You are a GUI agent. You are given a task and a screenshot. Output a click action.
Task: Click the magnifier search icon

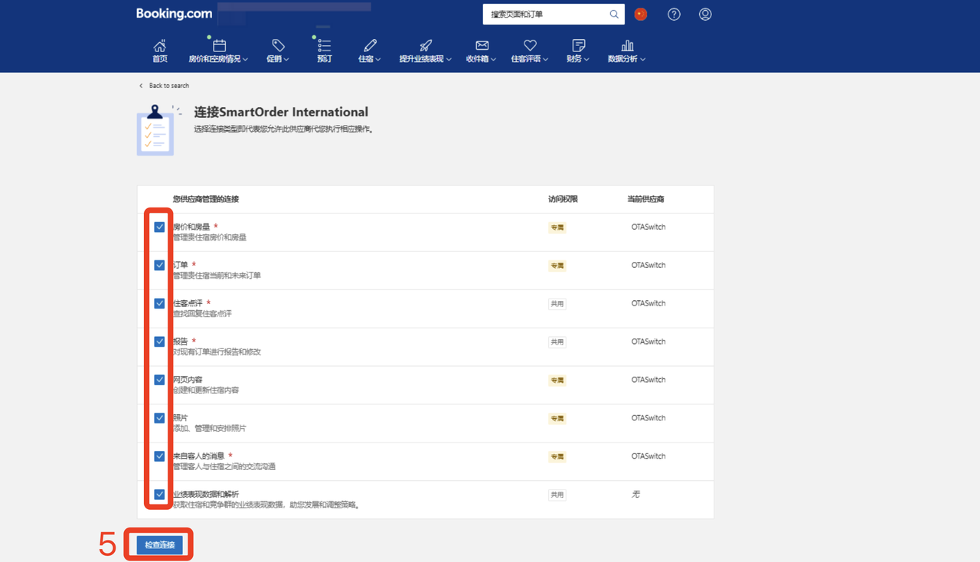coord(614,15)
